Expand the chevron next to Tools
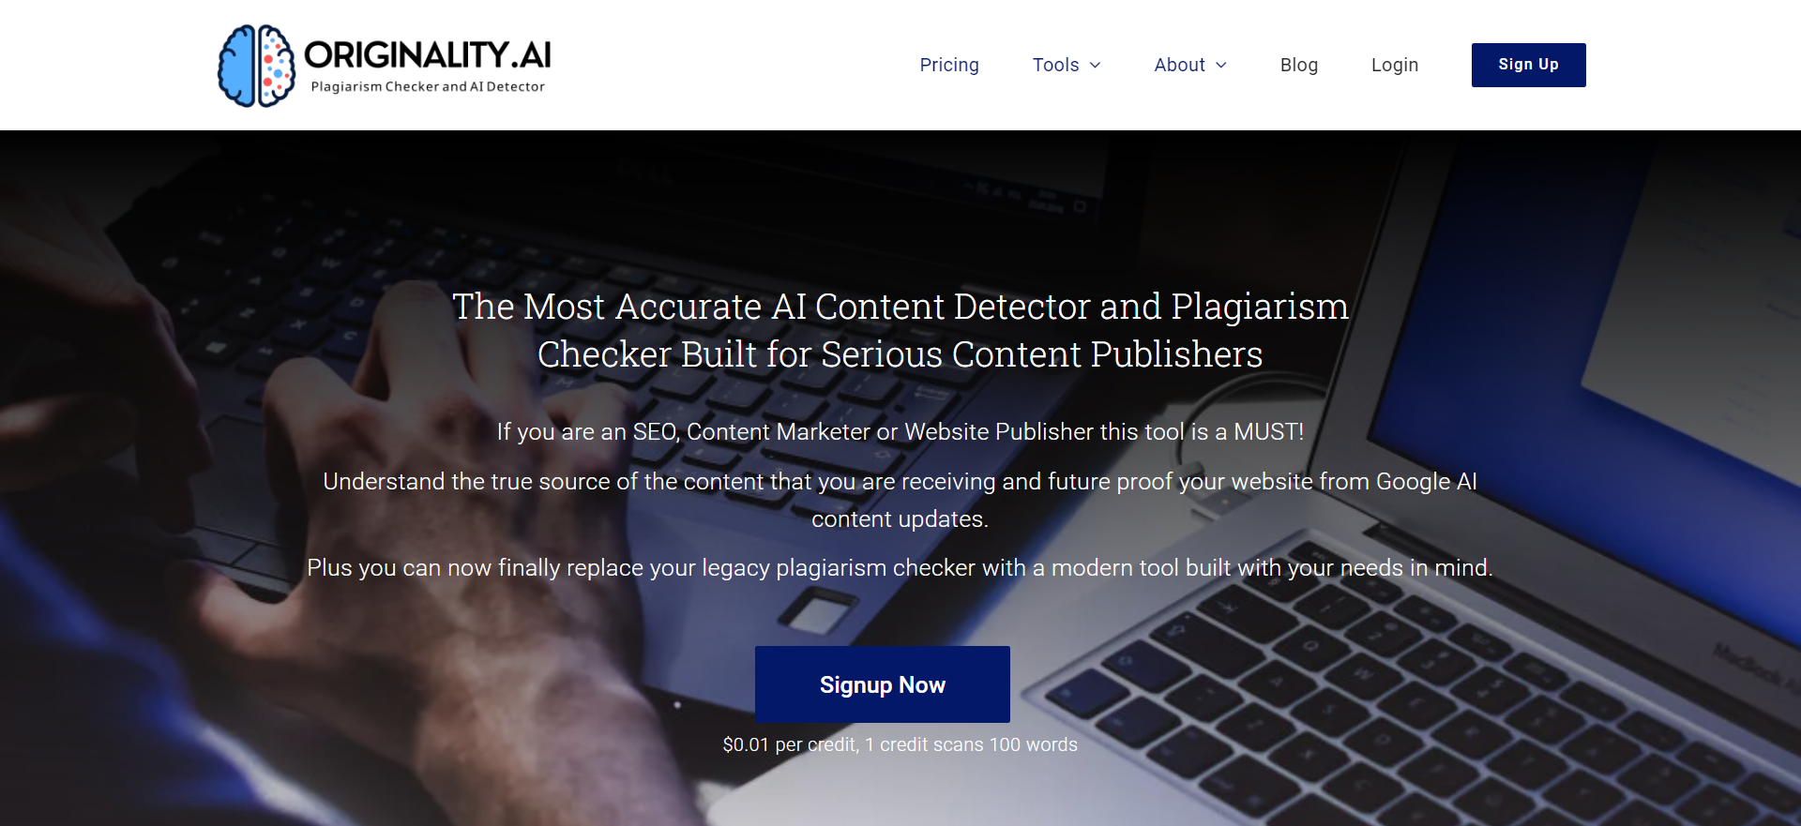Image resolution: width=1801 pixels, height=826 pixels. point(1095,65)
